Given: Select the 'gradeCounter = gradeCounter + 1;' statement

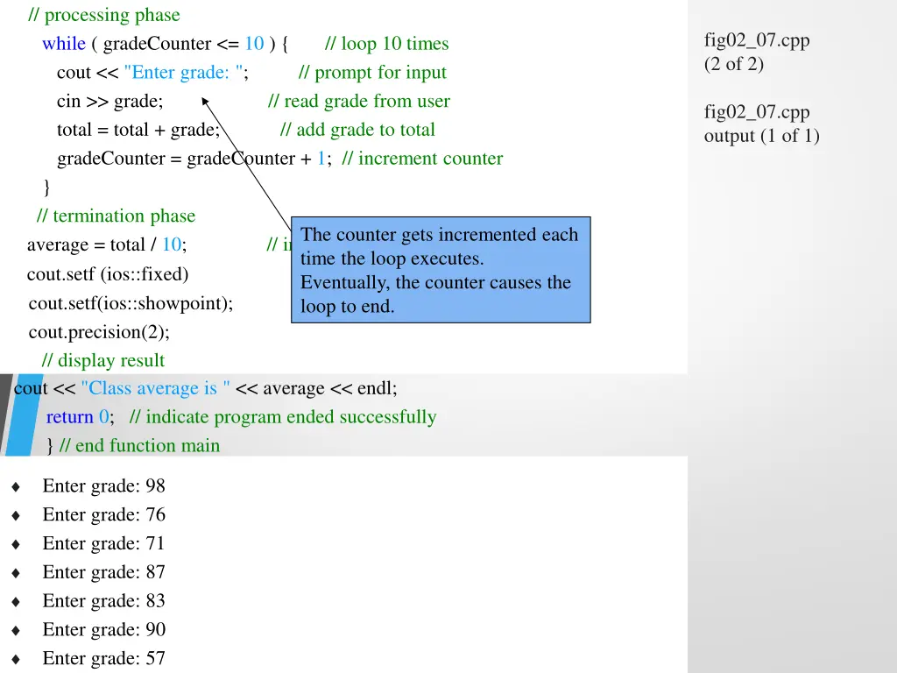Looking at the screenshot, I should coord(194,159).
